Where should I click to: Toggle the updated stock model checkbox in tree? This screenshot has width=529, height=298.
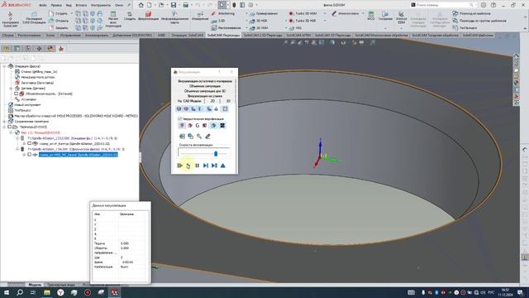16,94
